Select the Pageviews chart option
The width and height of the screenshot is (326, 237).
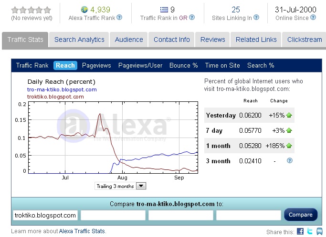click(x=96, y=66)
